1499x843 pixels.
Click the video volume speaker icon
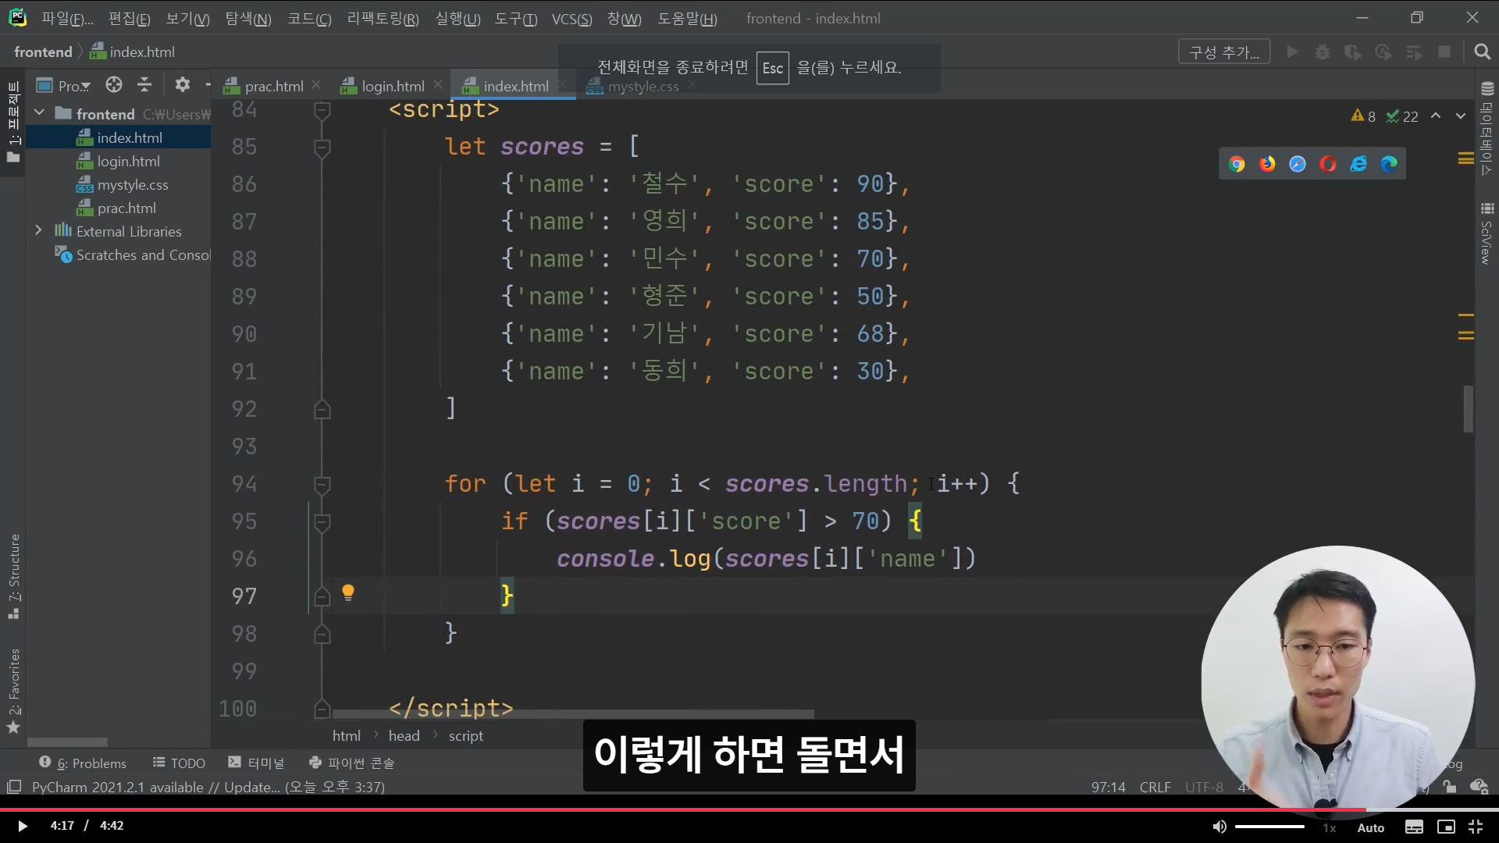[1219, 827]
